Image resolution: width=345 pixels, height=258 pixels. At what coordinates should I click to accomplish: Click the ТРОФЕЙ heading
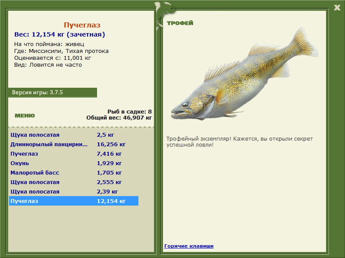(x=180, y=23)
